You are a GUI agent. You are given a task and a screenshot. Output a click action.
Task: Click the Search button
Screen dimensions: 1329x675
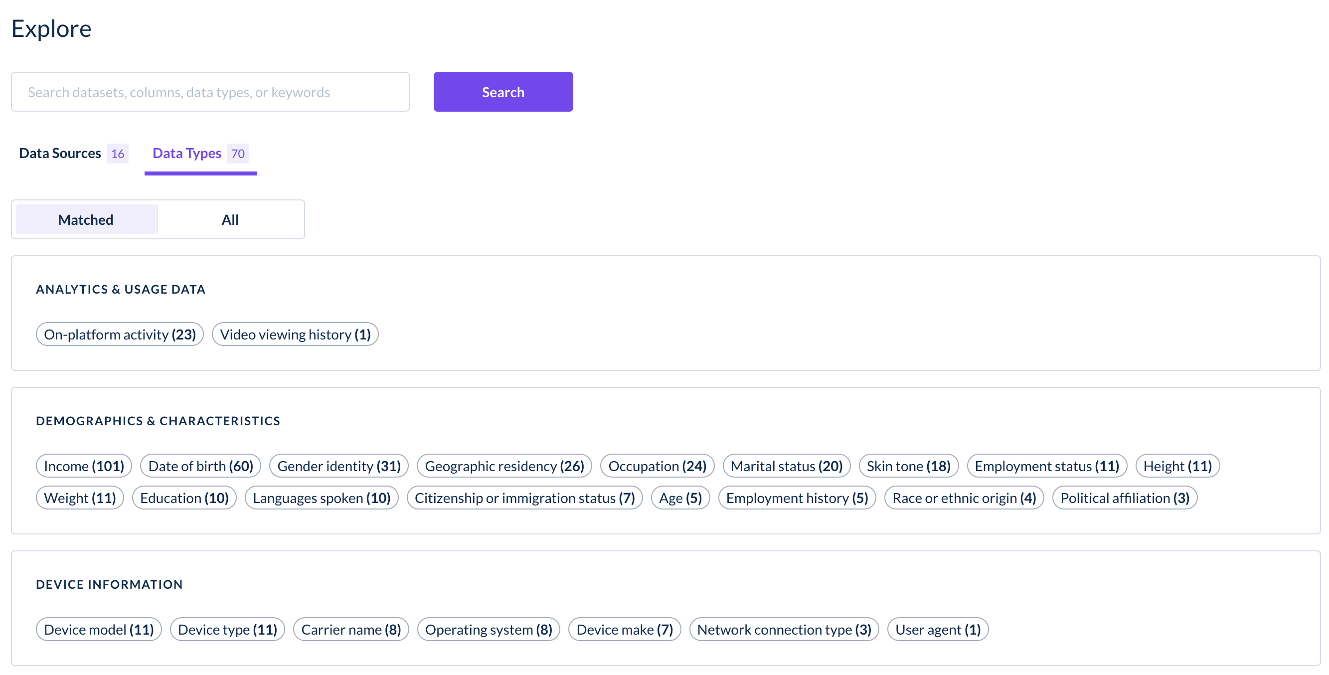coord(503,91)
